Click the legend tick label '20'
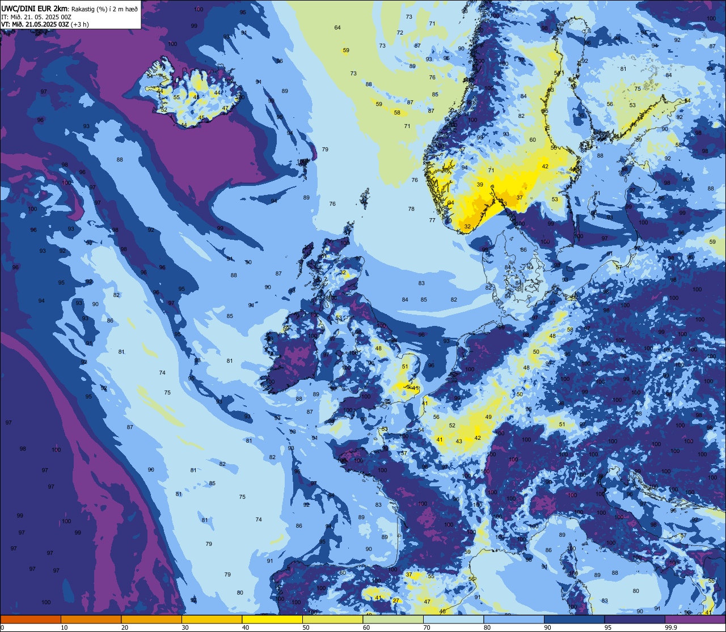This screenshot has height=632, width=726. coord(125,627)
